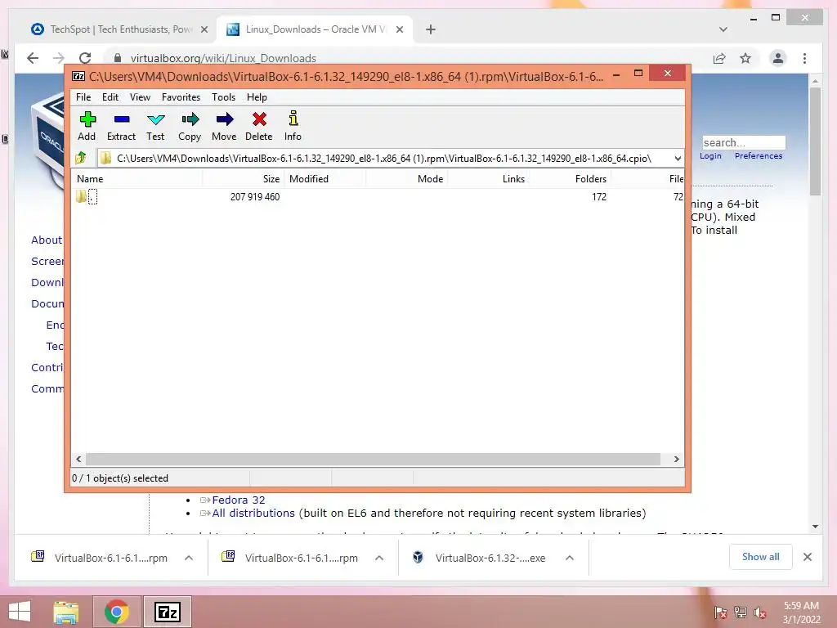
Task: Open File Explorer from the taskbar
Action: tap(66, 612)
